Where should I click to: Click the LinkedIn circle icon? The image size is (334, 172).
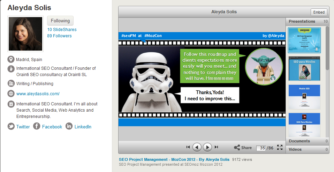point(69,126)
